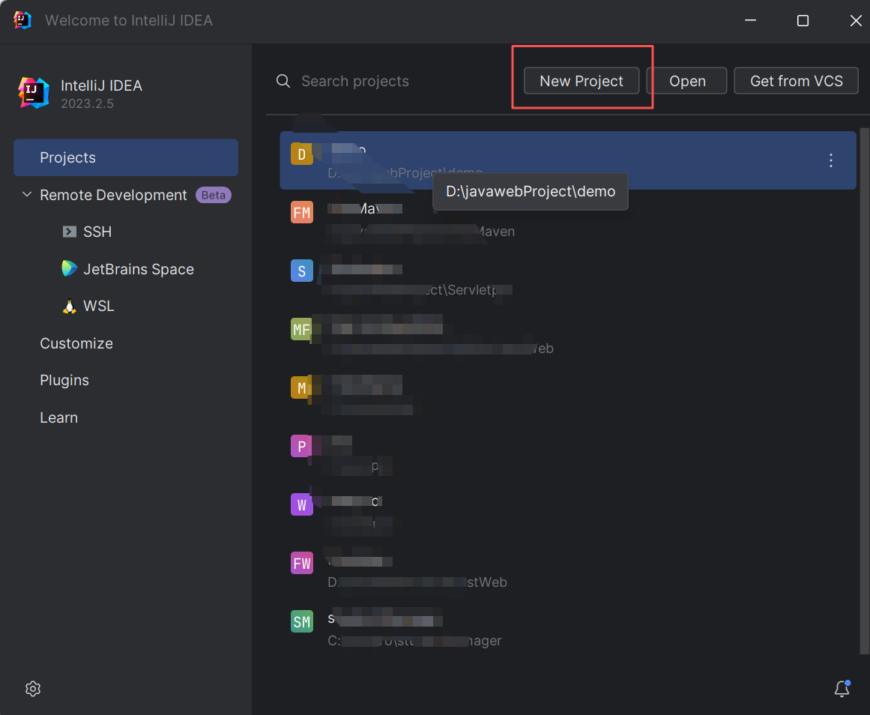Click the IntelliJ IDEA product name text
This screenshot has height=715, width=870.
pyautogui.click(x=101, y=85)
